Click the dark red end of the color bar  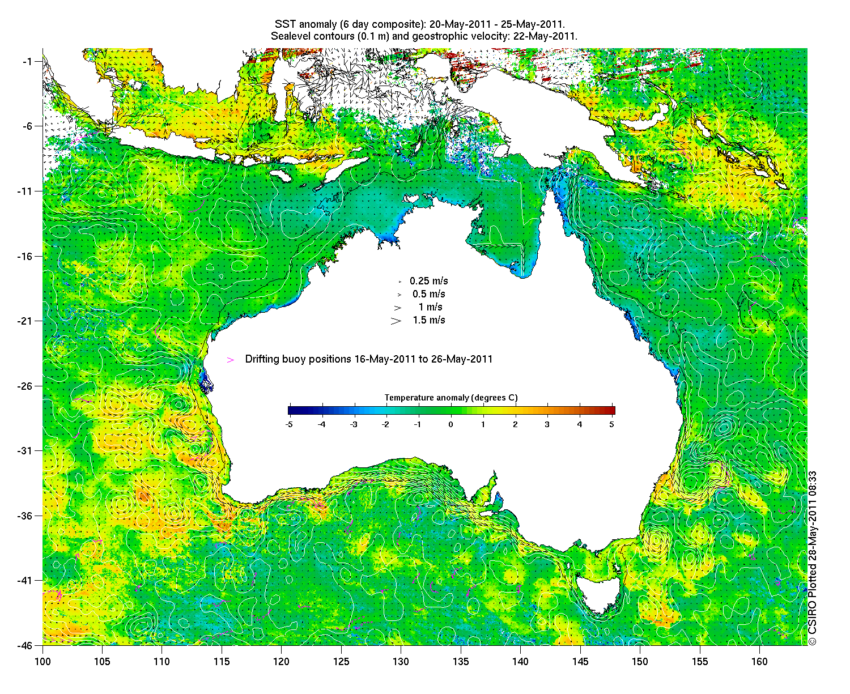coord(611,411)
